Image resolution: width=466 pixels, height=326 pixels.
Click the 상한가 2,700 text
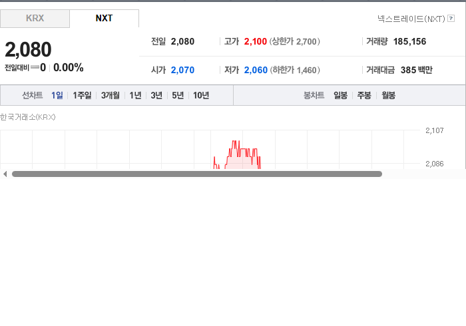click(x=294, y=41)
